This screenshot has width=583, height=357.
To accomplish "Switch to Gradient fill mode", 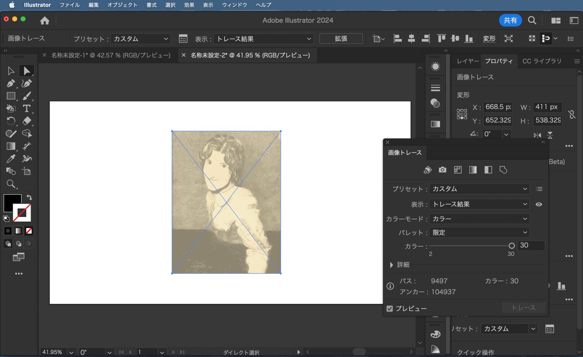I will pyautogui.click(x=19, y=231).
